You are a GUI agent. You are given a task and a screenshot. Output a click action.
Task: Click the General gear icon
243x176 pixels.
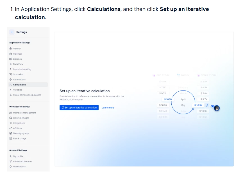(11, 48)
